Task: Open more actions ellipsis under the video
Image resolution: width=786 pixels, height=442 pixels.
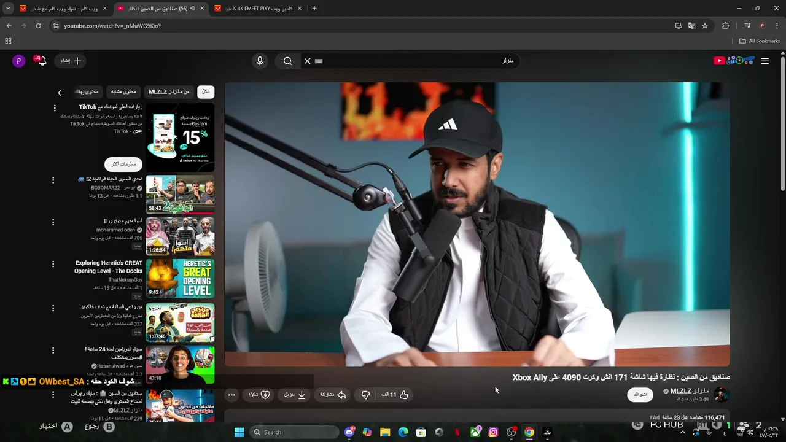Action: pyautogui.click(x=232, y=395)
